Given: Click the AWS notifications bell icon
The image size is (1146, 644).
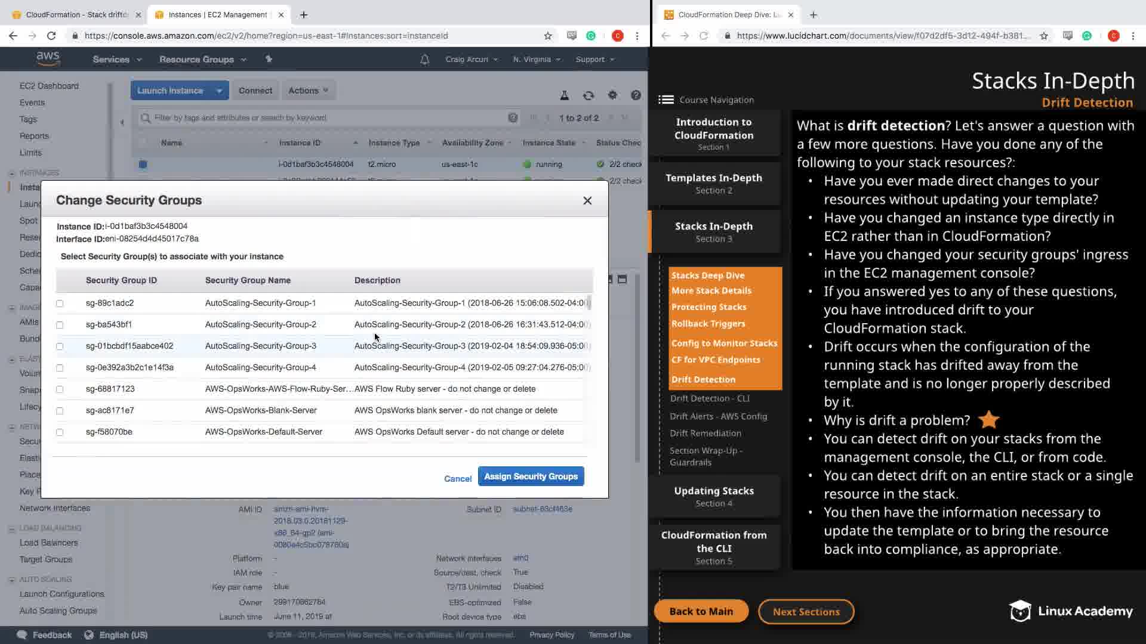Looking at the screenshot, I should click(424, 60).
